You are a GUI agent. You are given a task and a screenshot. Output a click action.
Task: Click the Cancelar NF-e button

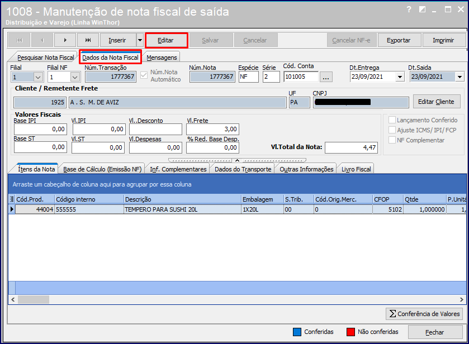point(351,40)
